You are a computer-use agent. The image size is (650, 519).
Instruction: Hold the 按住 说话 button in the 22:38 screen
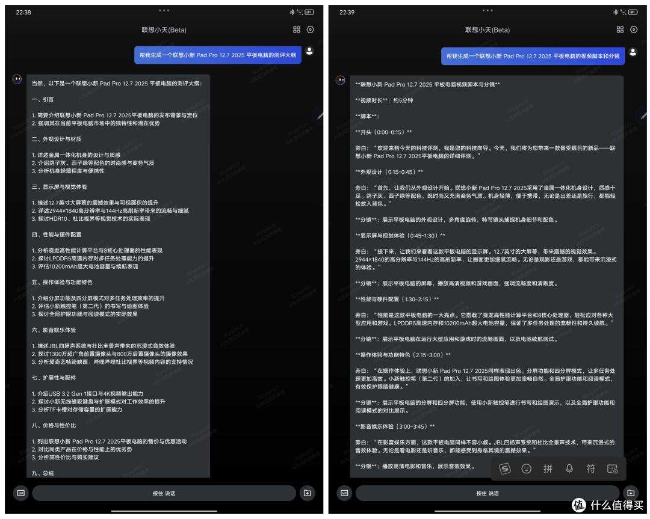pyautogui.click(x=164, y=493)
